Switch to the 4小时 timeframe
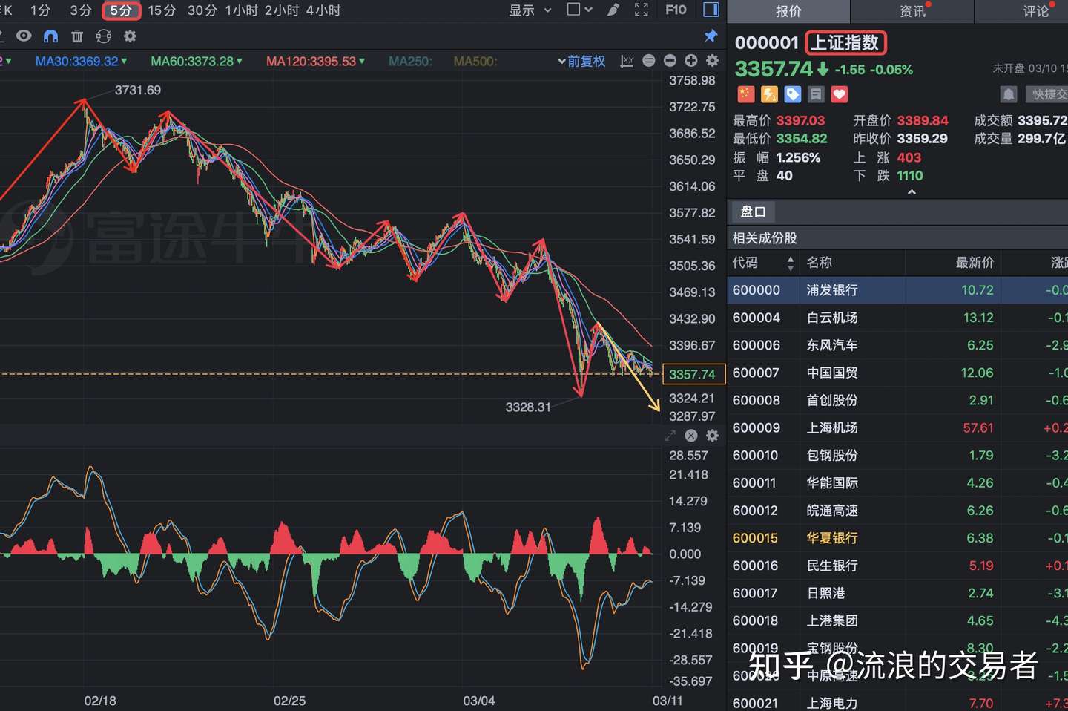This screenshot has height=711, width=1068. [x=323, y=10]
